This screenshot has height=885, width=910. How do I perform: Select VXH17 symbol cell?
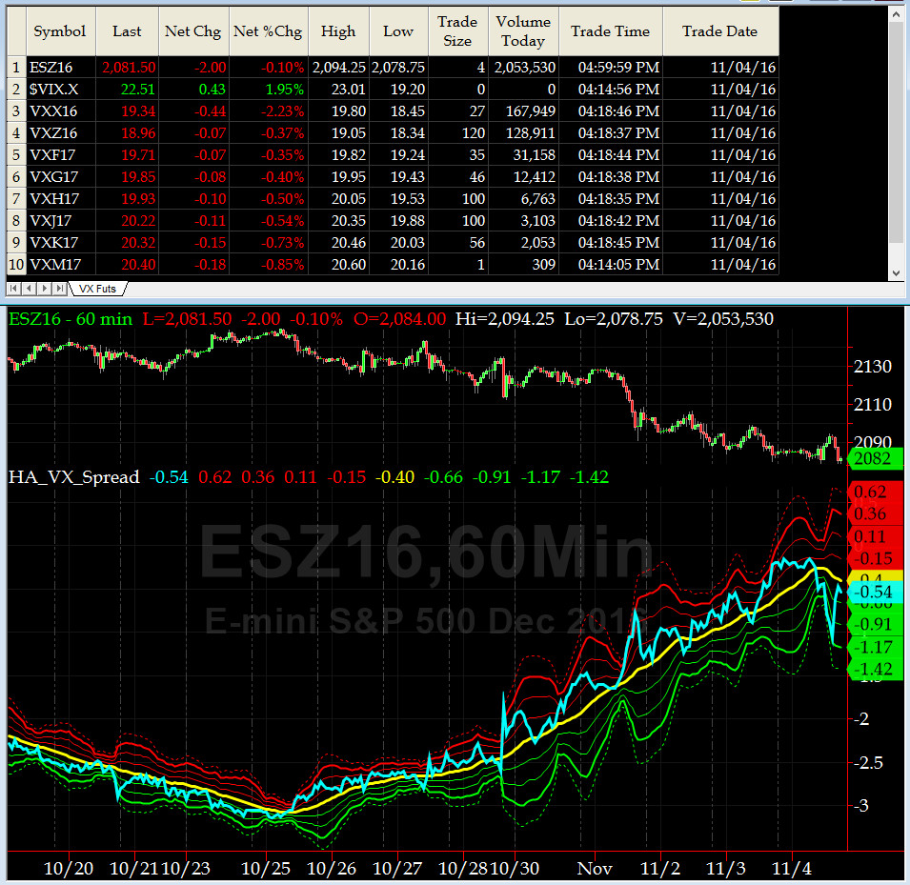(61, 199)
